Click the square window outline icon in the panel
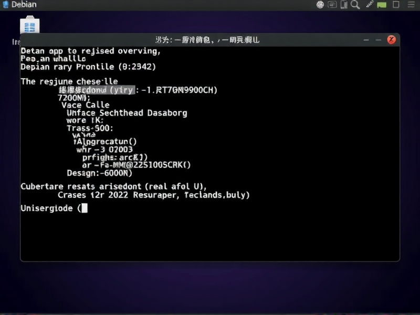 396,4
